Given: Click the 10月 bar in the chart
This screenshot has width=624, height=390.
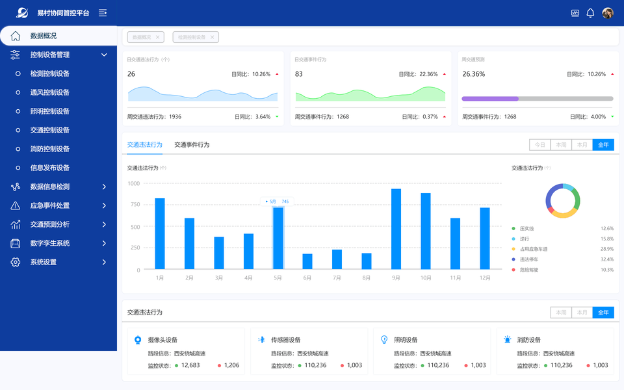Looking at the screenshot, I should tap(426, 231).
